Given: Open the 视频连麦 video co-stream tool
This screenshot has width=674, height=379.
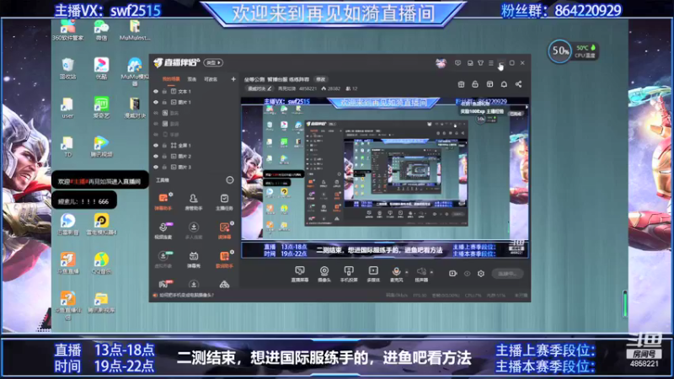Looking at the screenshot, I should coord(163,231).
